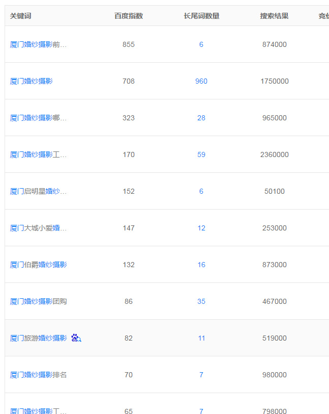Select the Baidu index value 147
This screenshot has width=329, height=414.
pyautogui.click(x=129, y=228)
